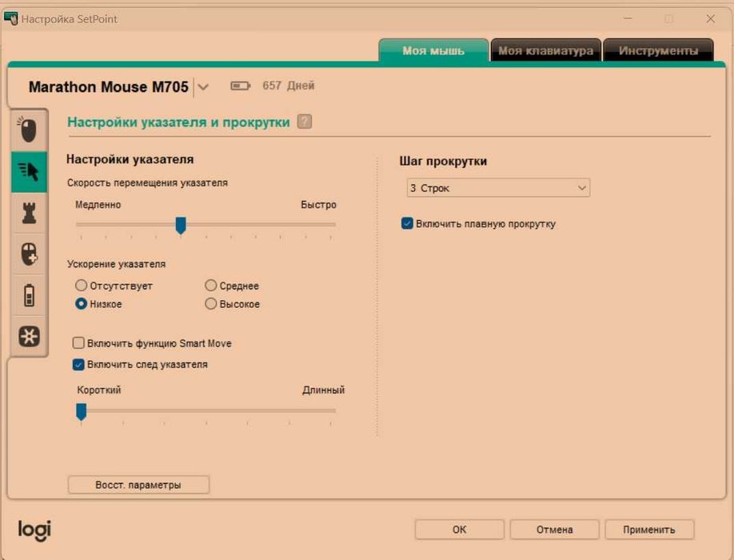This screenshot has height=560, width=734.
Task: Click the pointer trail length slider handle
Action: pos(81,411)
